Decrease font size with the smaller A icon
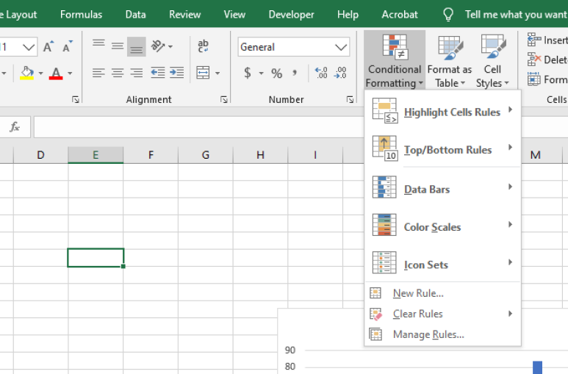Viewport: 568px width, 374px height. tap(68, 47)
